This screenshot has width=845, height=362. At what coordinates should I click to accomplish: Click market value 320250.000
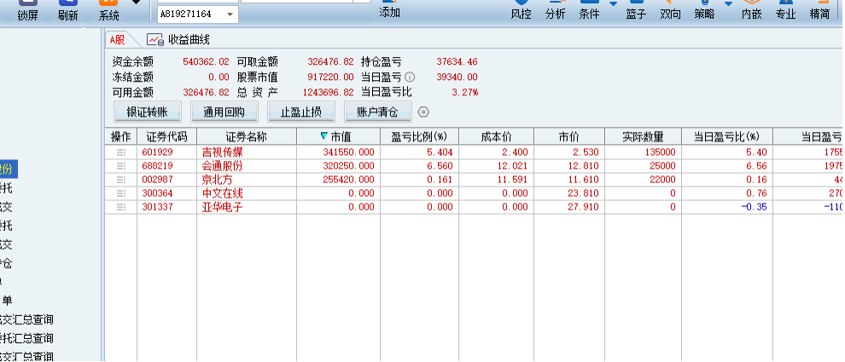(x=349, y=166)
